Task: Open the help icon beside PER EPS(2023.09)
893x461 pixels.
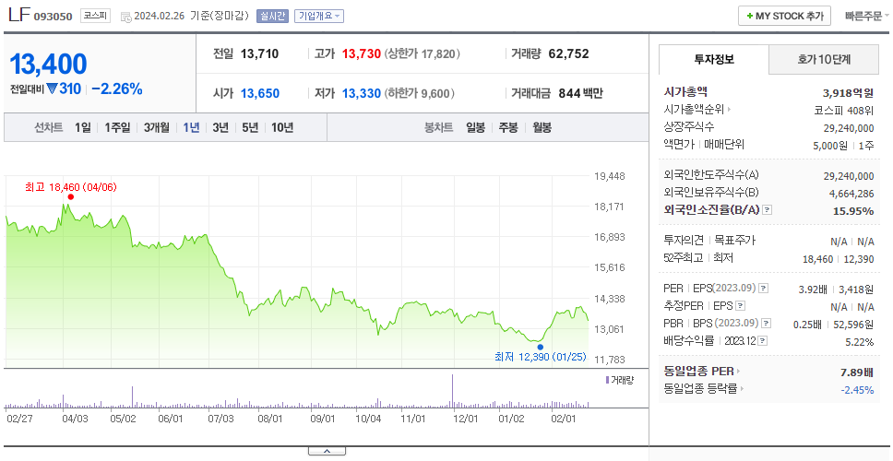Action: point(763,288)
